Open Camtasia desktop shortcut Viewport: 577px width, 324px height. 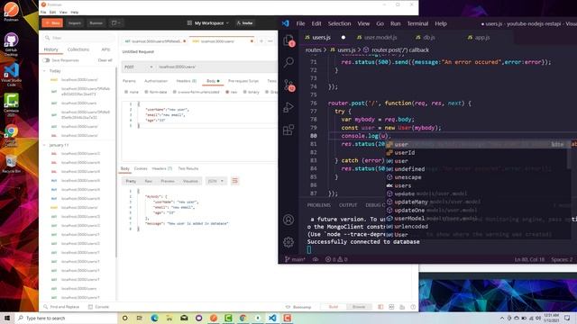coord(11,104)
